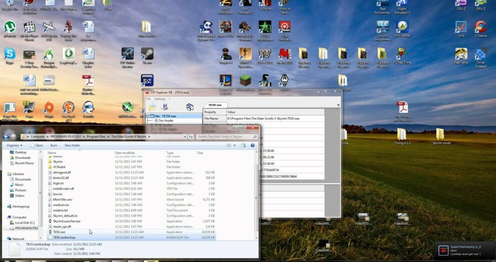Open the Metro 2033 desktop shortcut
The height and width of the screenshot is (262, 496).
284,53
